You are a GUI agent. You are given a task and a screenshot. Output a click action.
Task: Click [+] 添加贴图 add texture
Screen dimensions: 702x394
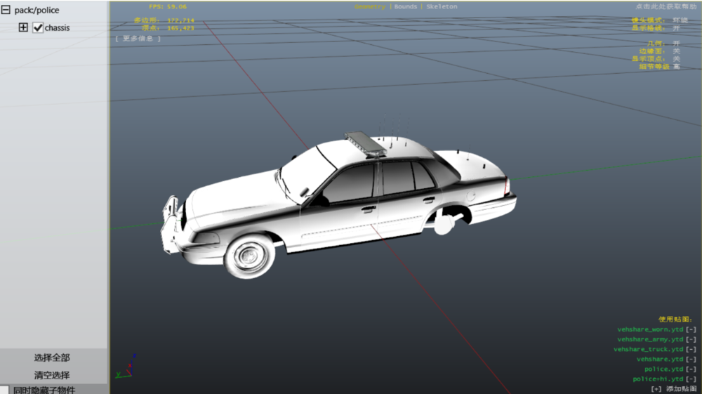674,388
